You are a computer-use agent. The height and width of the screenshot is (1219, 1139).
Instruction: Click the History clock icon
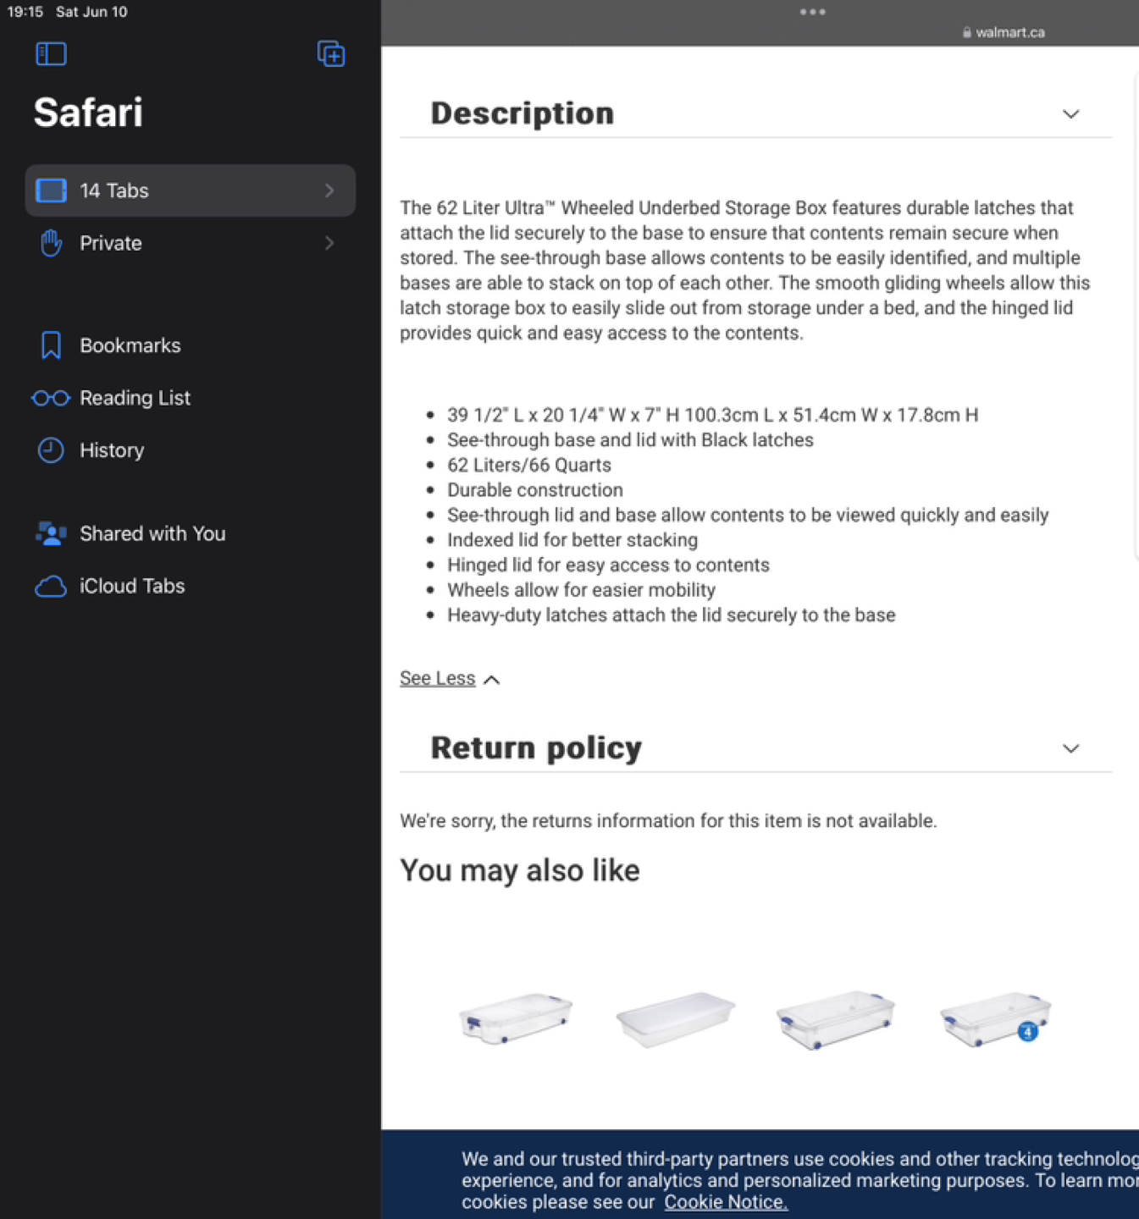pos(51,450)
